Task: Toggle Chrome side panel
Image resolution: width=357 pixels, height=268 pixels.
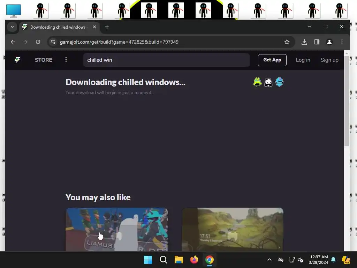Action: pyautogui.click(x=317, y=42)
